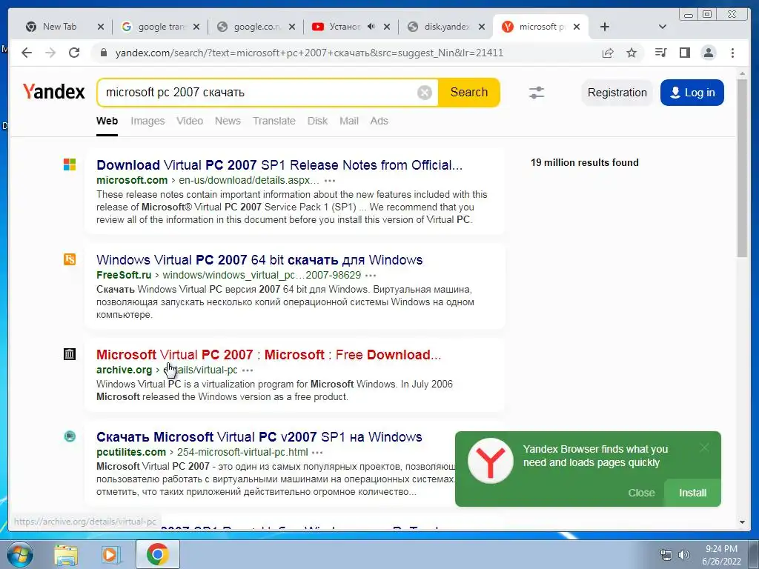This screenshot has width=759, height=569.
Task: Click the FreeSoft favicon beside second result
Action: pos(70,259)
